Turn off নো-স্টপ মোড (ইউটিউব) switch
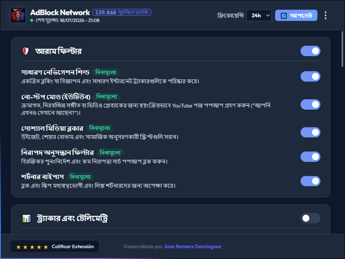345x259 pixels. click(x=310, y=104)
